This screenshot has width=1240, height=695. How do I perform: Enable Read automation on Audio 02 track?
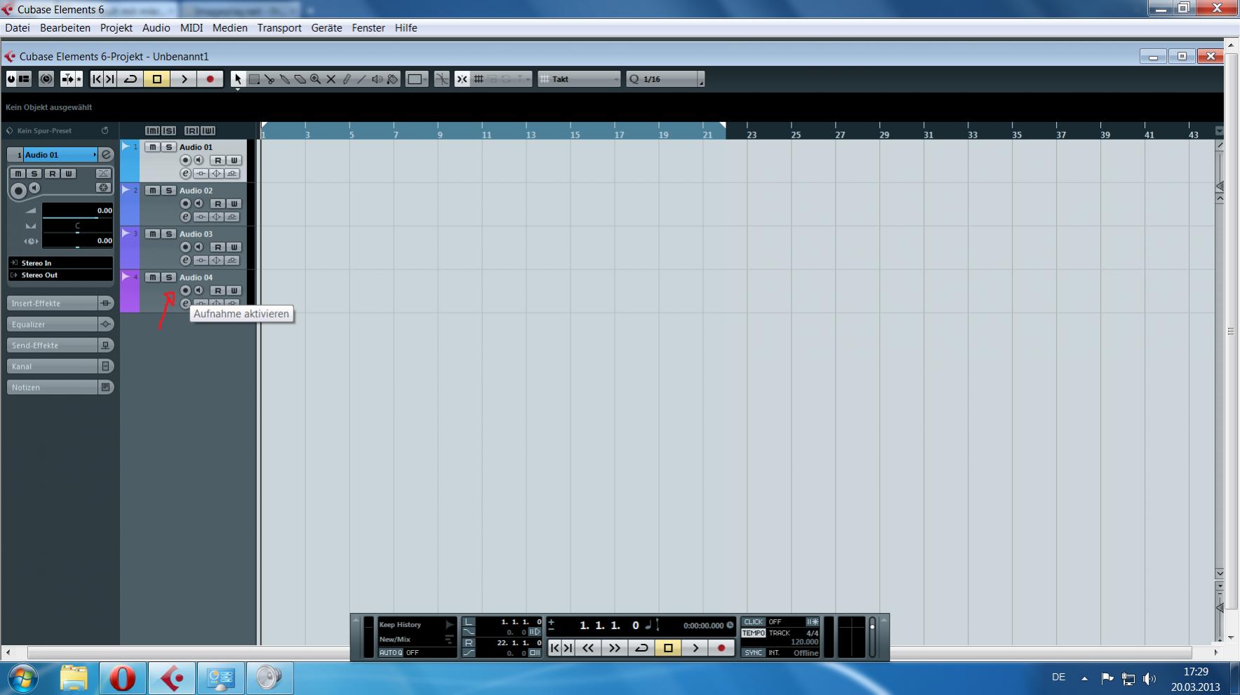tap(218, 204)
